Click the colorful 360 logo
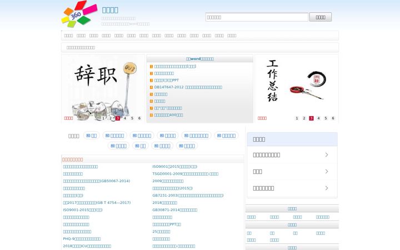 click(79, 14)
